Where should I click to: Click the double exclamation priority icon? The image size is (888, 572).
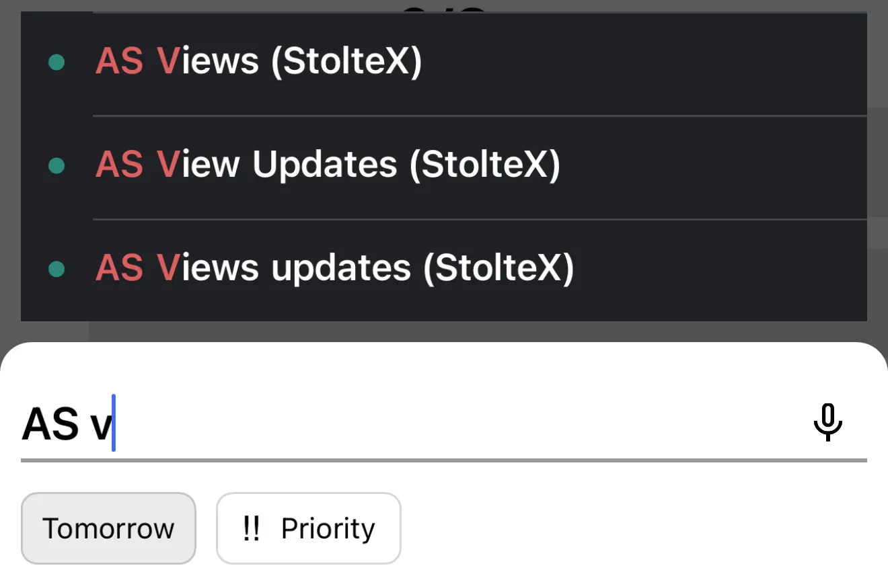251,529
